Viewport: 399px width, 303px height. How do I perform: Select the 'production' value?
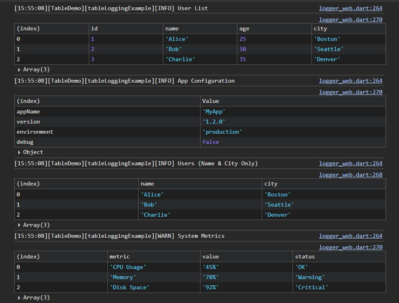click(222, 132)
